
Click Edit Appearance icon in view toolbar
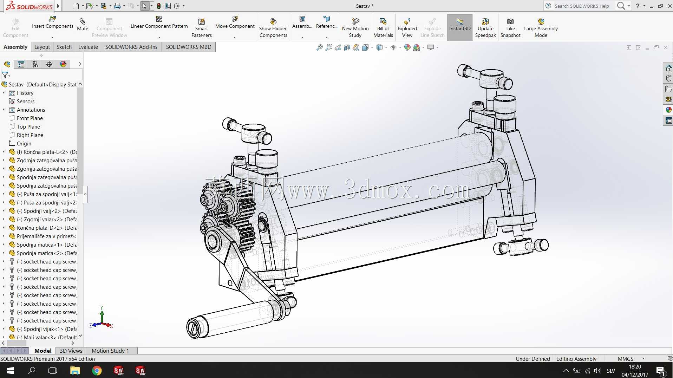tap(407, 47)
